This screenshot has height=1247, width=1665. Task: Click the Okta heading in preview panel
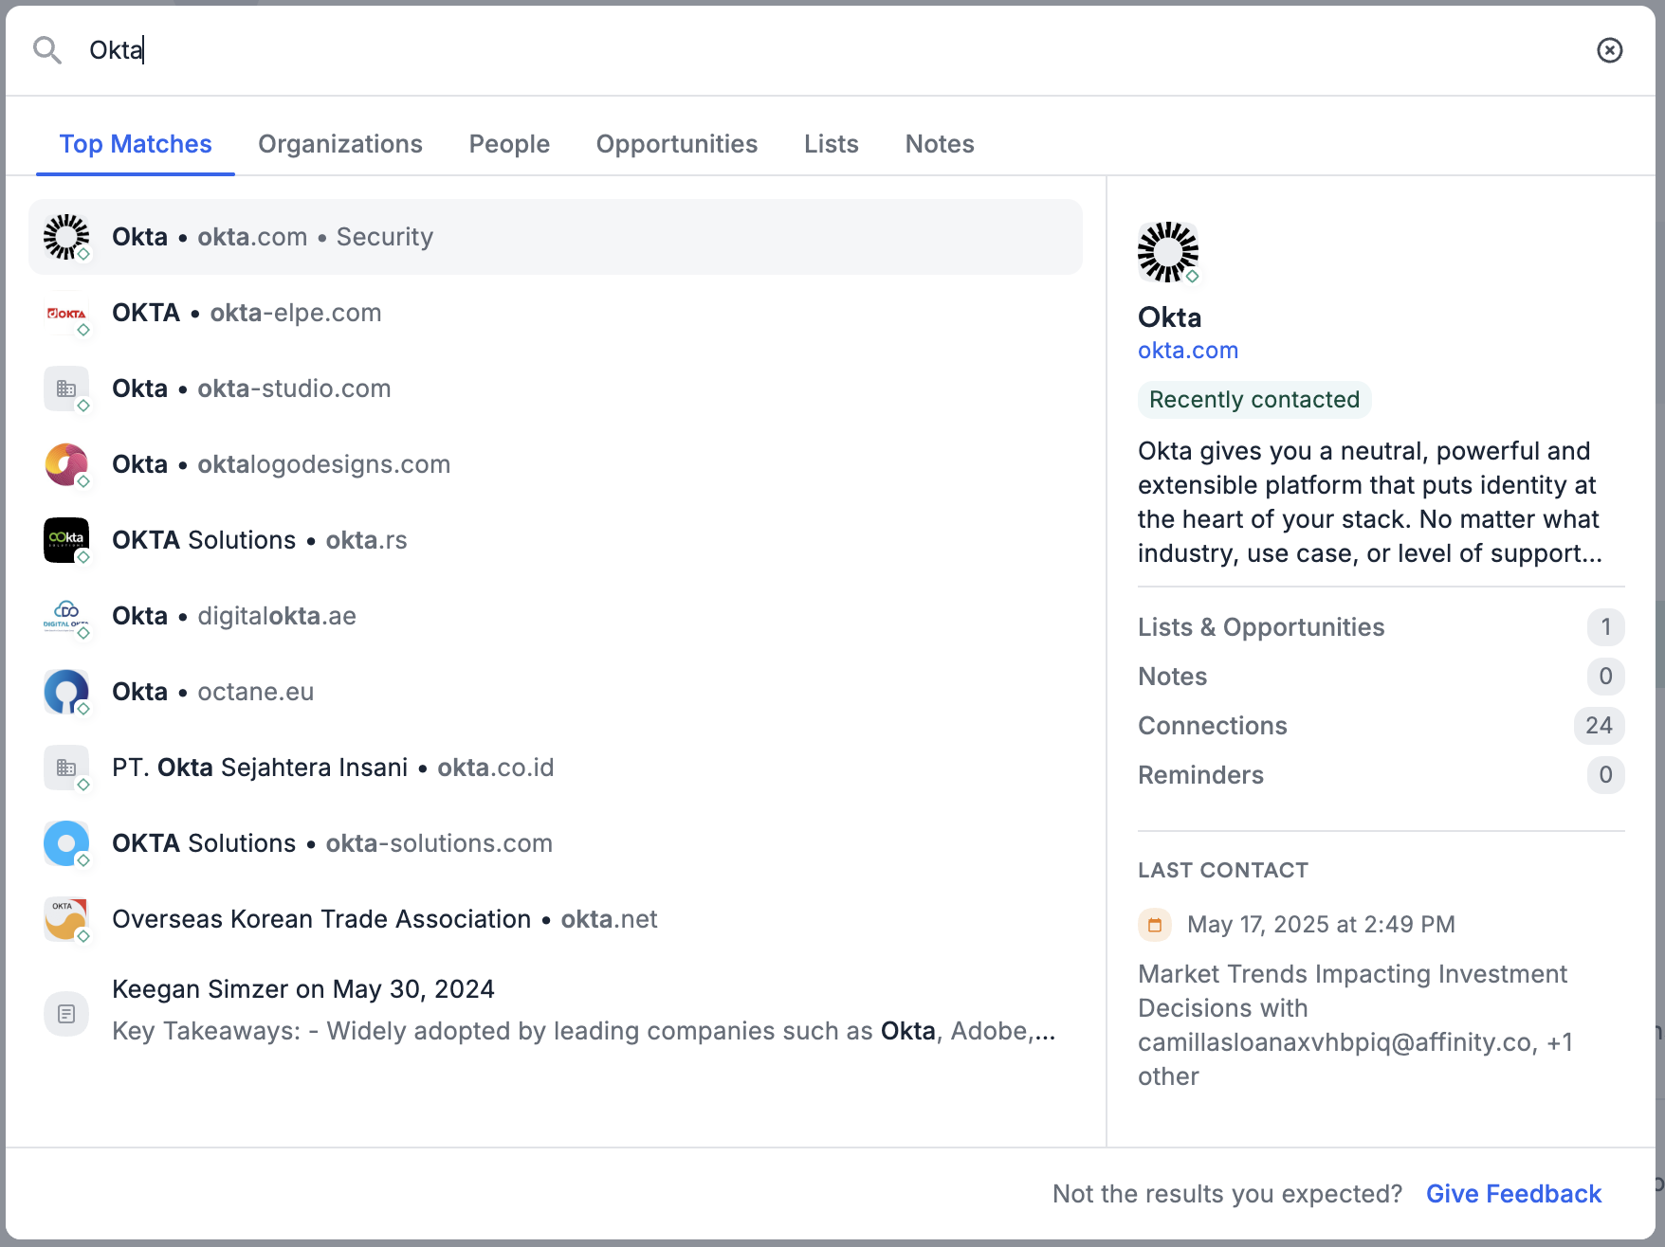click(x=1169, y=317)
